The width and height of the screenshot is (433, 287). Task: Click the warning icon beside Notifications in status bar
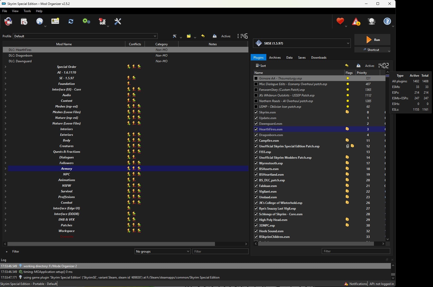pyautogui.click(x=346, y=284)
